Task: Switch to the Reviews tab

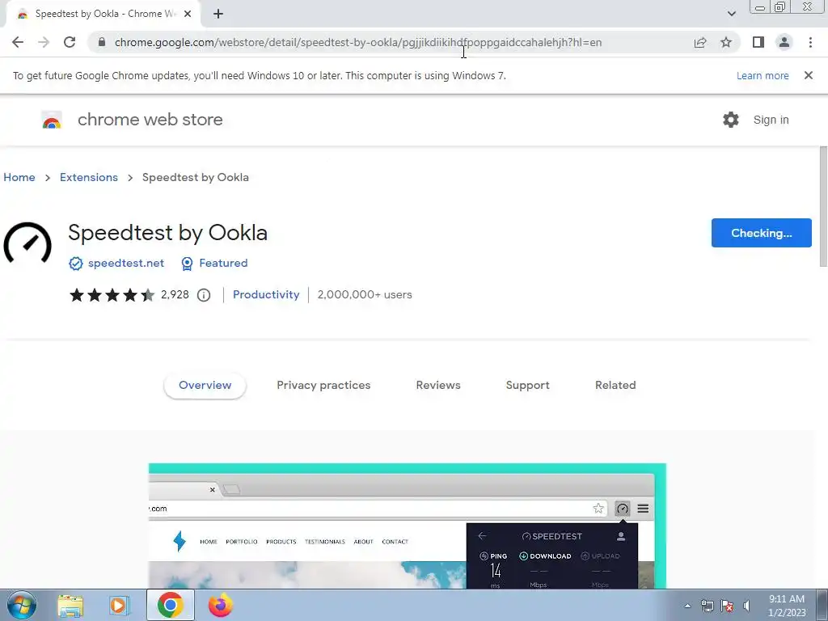Action: pos(438,386)
